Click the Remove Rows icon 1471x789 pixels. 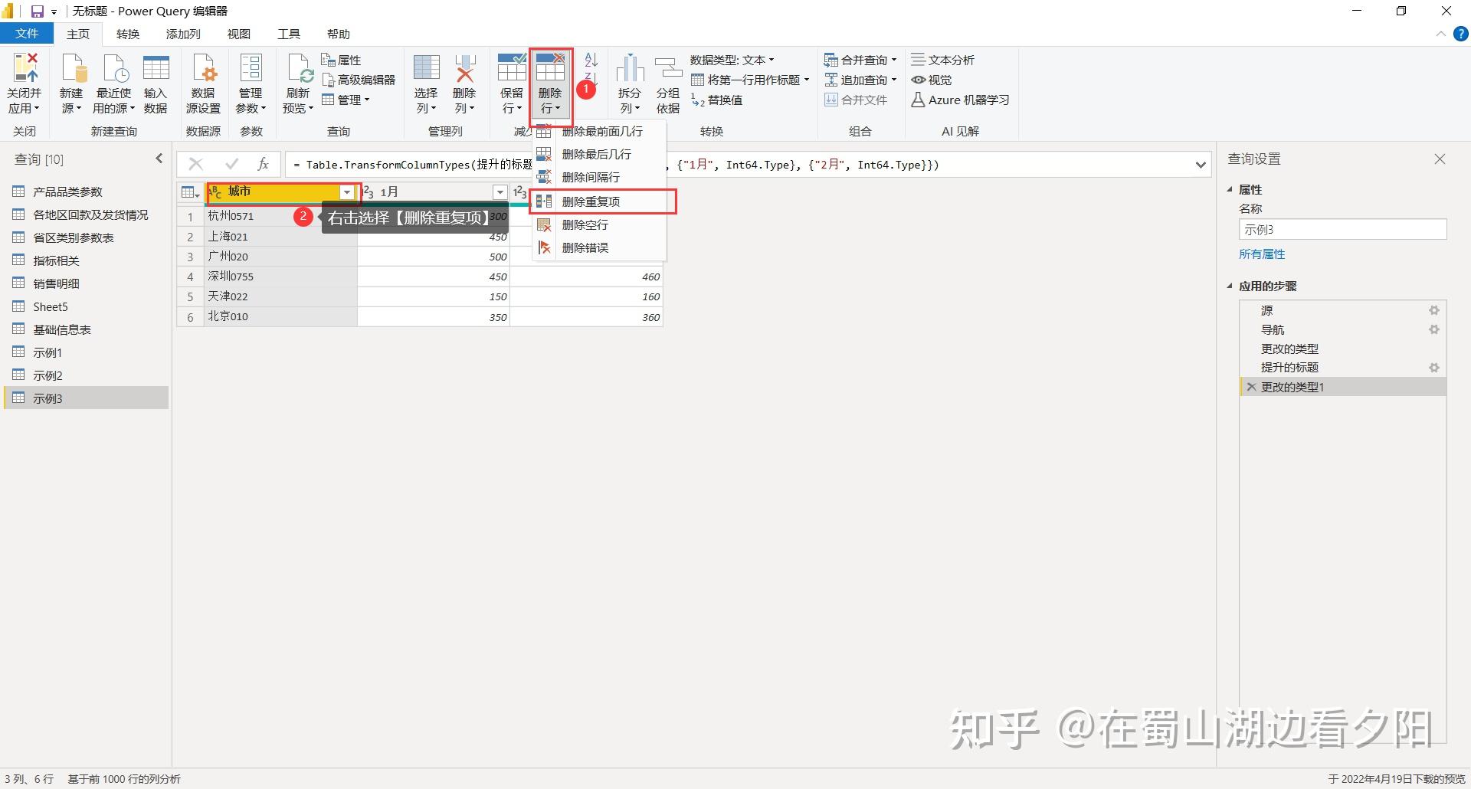[x=550, y=67]
